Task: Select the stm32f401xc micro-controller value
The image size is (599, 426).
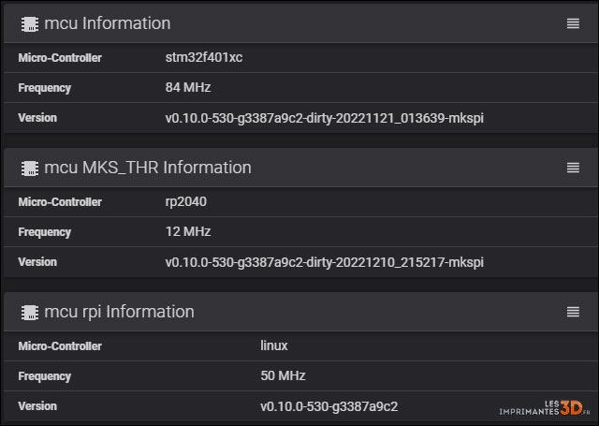Action: click(203, 58)
